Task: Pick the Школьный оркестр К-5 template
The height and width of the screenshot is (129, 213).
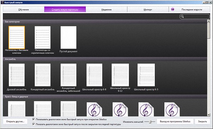Action: point(146,75)
